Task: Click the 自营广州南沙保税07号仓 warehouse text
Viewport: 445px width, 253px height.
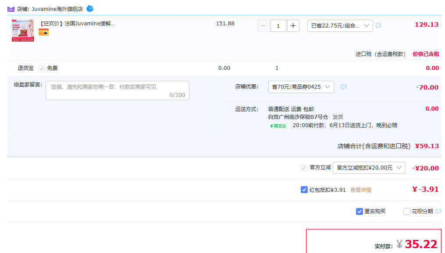Action: (298, 117)
